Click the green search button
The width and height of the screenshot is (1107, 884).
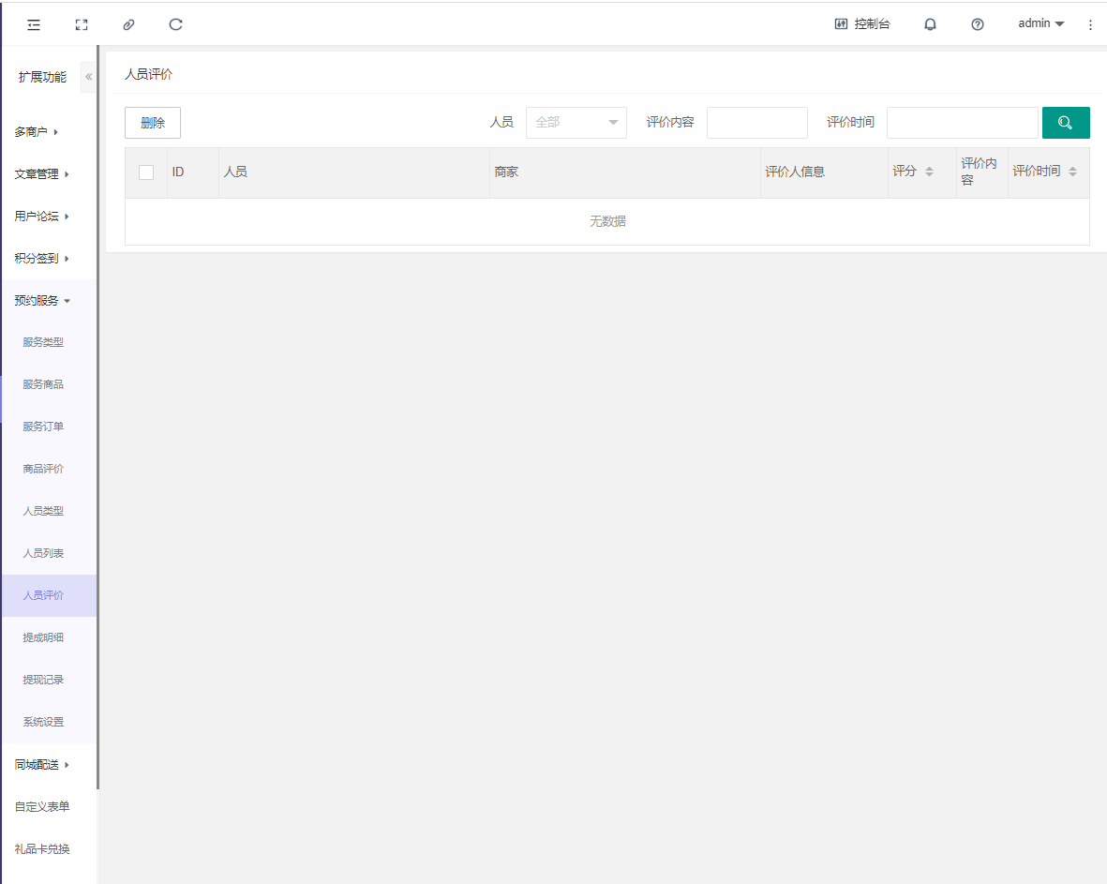1066,123
